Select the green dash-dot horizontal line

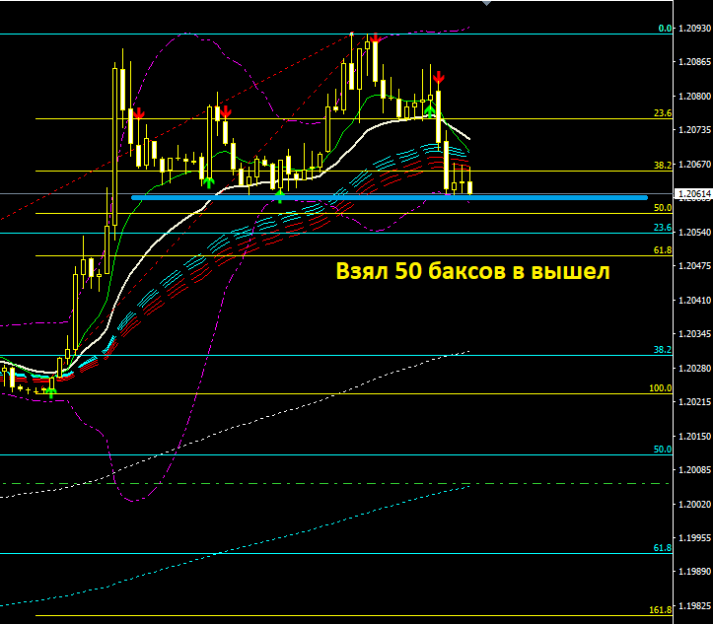[x=335, y=484]
